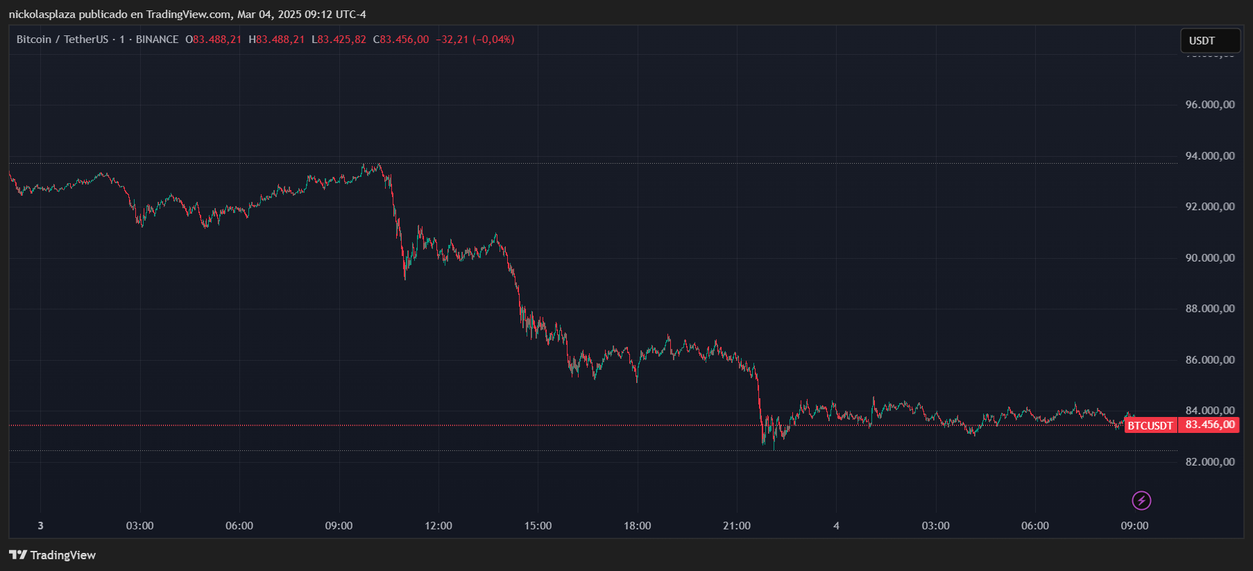
Task: Click the change value −32,21 (−0,04%)
Action: coord(475,40)
